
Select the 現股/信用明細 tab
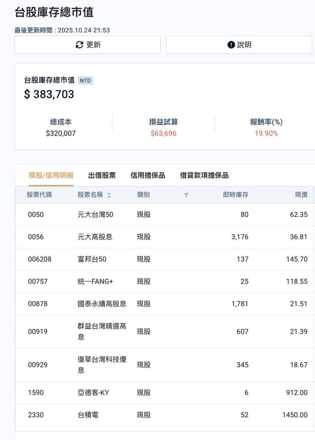pos(51,175)
